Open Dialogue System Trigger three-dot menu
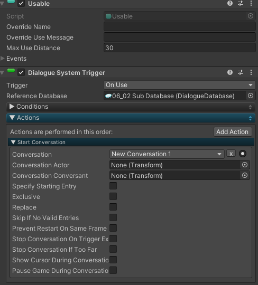 click(x=251, y=72)
